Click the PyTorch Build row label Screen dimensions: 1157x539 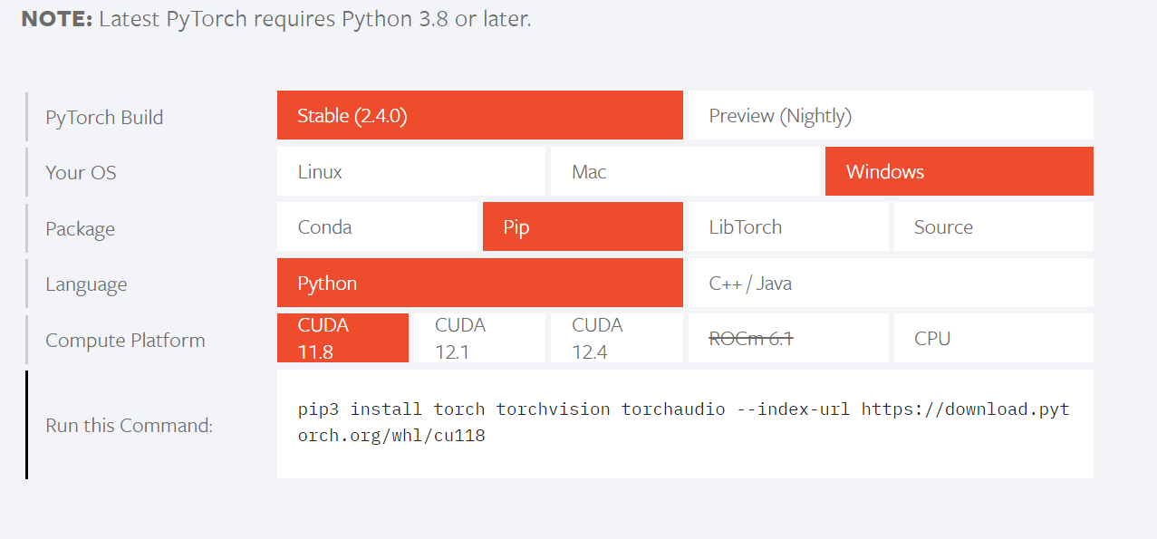coord(104,118)
